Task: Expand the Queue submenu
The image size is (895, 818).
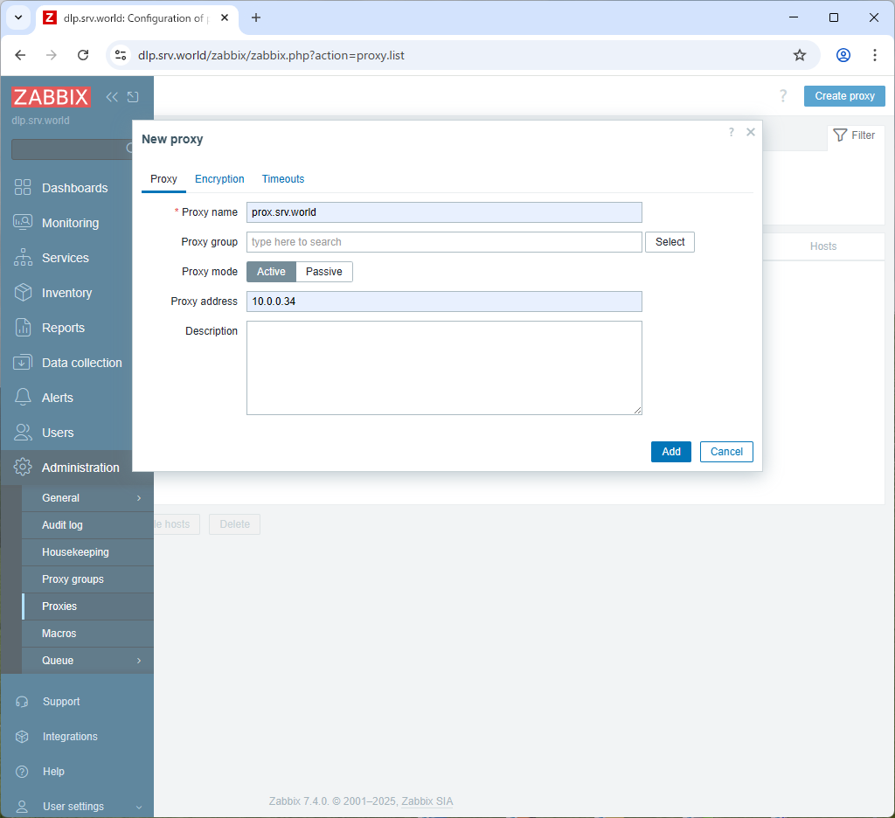Action: pyautogui.click(x=77, y=661)
